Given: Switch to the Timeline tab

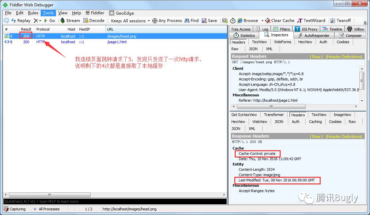Looking at the screenshot, I should (x=332, y=29).
